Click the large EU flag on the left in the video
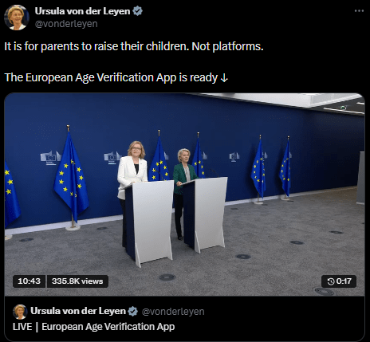370x342 pixels. pos(71,178)
